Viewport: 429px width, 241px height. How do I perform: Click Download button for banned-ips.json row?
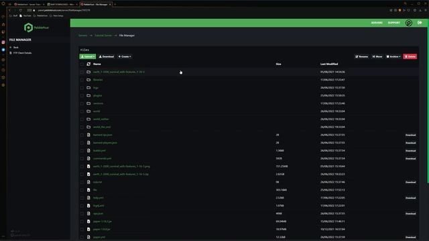tap(410, 135)
